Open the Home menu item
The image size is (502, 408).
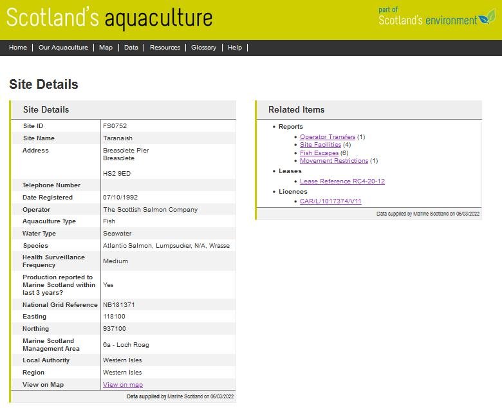(18, 48)
